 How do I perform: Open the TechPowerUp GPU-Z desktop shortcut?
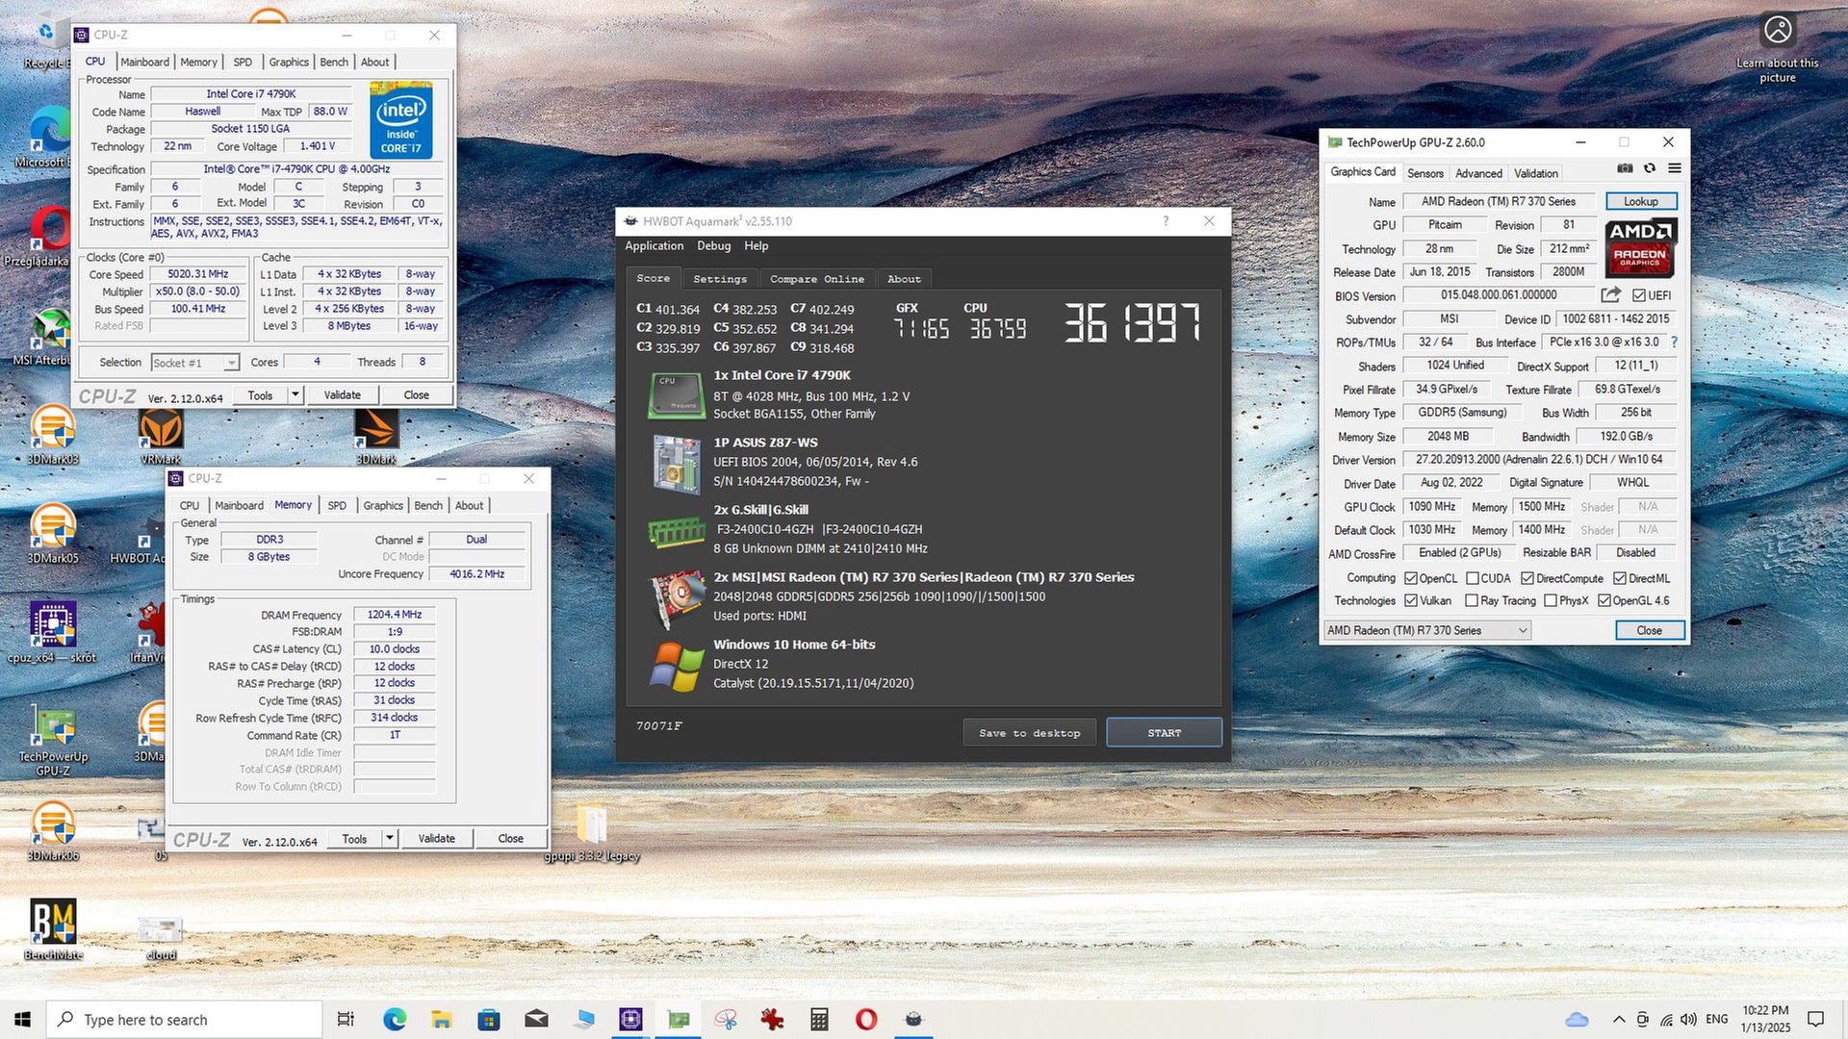point(53,741)
